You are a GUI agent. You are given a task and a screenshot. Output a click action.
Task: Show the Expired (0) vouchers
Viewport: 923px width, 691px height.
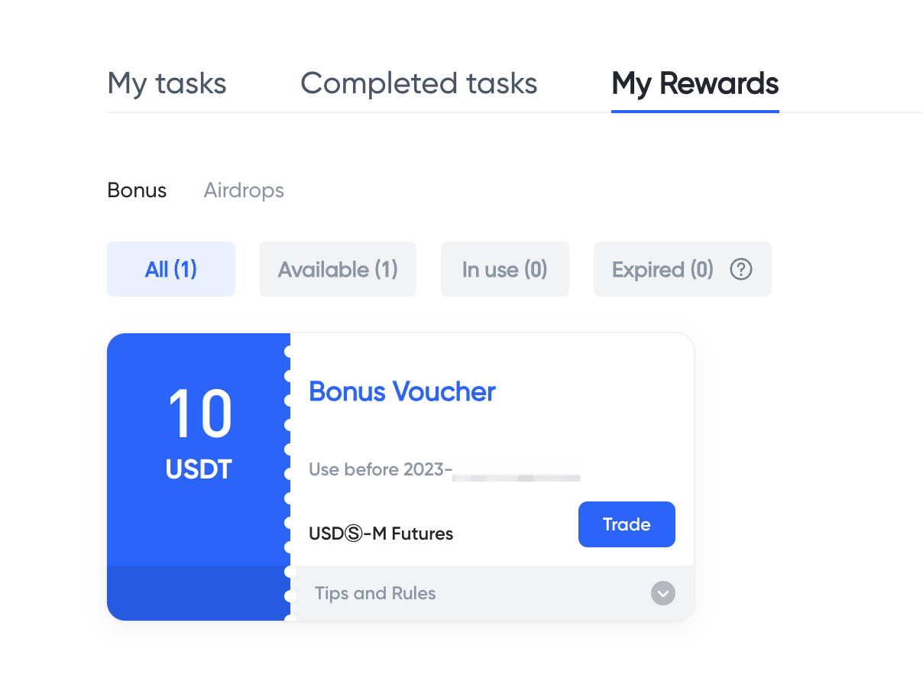682,269
